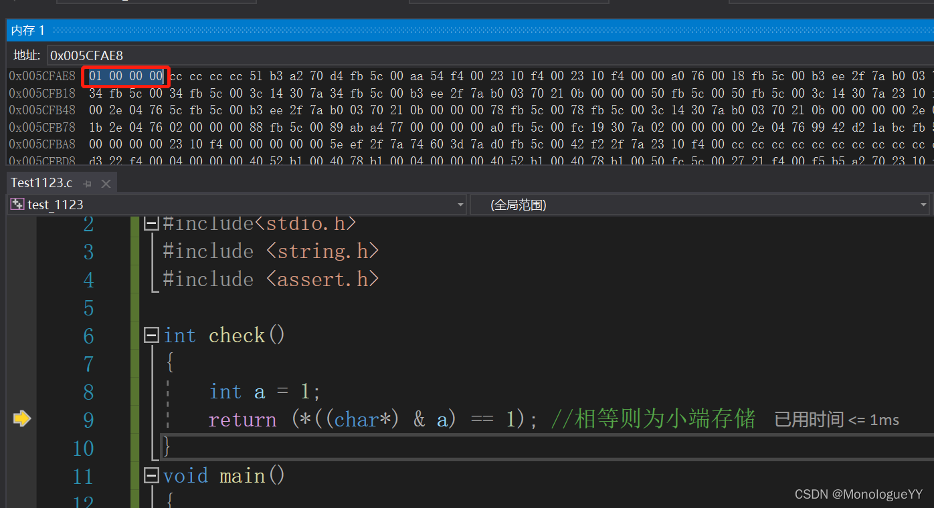
Task: Click line number 6 in the gutter
Action: (x=88, y=336)
